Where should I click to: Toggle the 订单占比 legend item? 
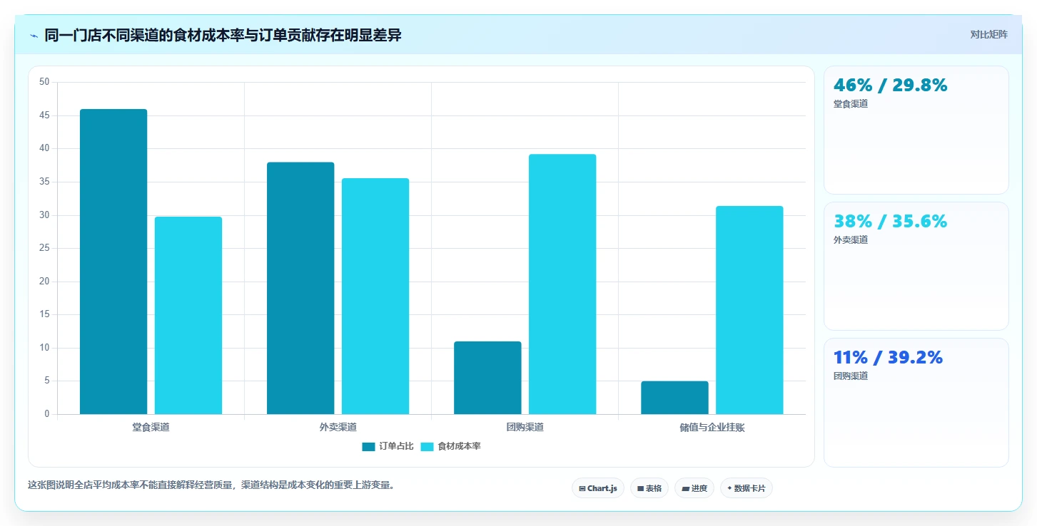pos(388,446)
